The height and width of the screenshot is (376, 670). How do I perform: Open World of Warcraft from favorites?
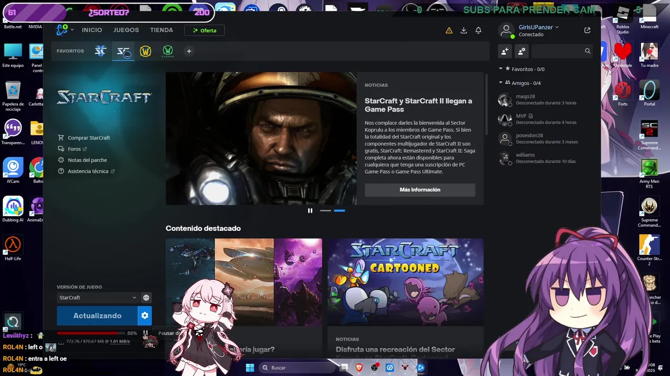146,51
